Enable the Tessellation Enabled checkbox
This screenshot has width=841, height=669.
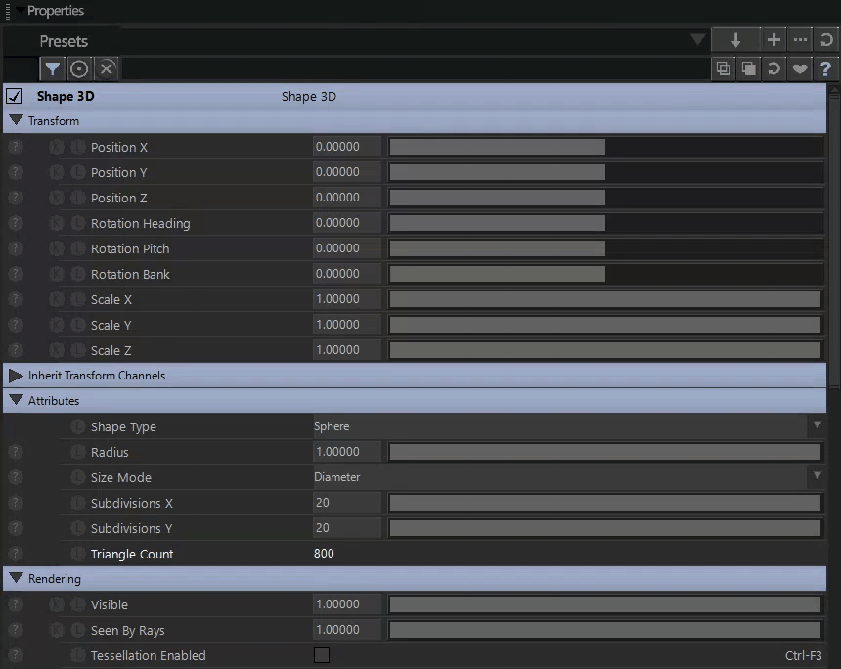(322, 655)
